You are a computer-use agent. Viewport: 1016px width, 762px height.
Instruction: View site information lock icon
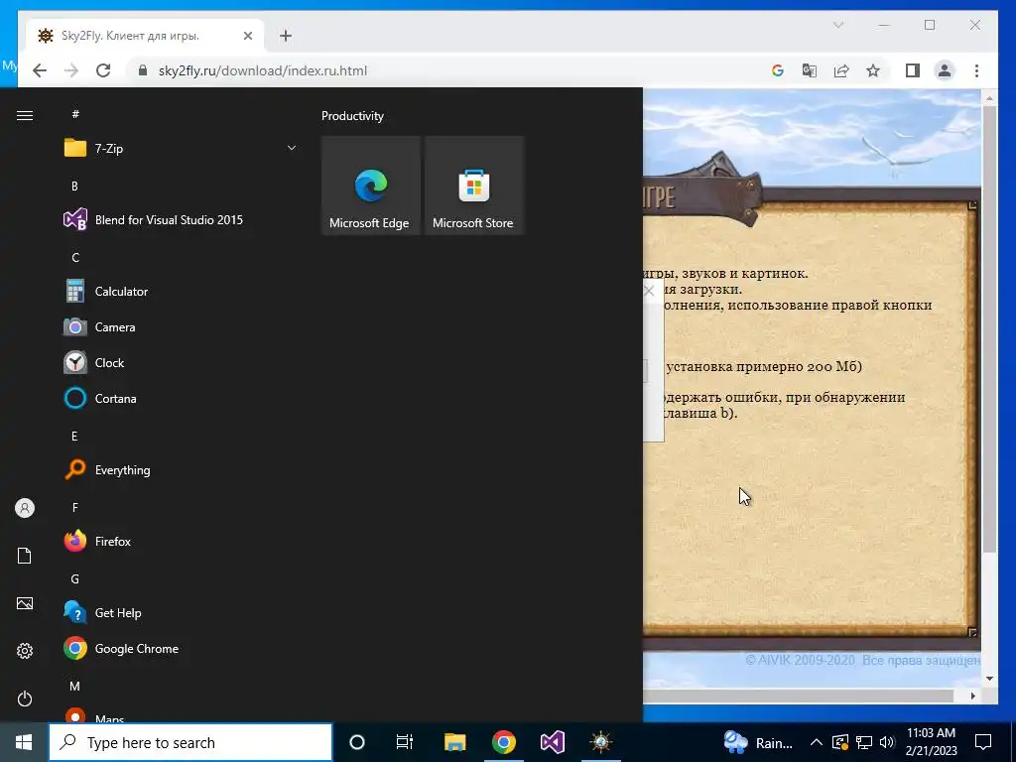[143, 70]
